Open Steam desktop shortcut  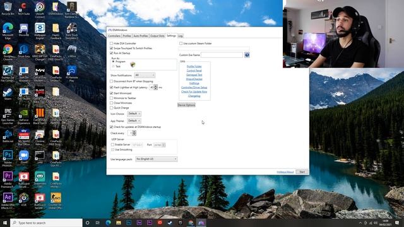click(x=8, y=93)
